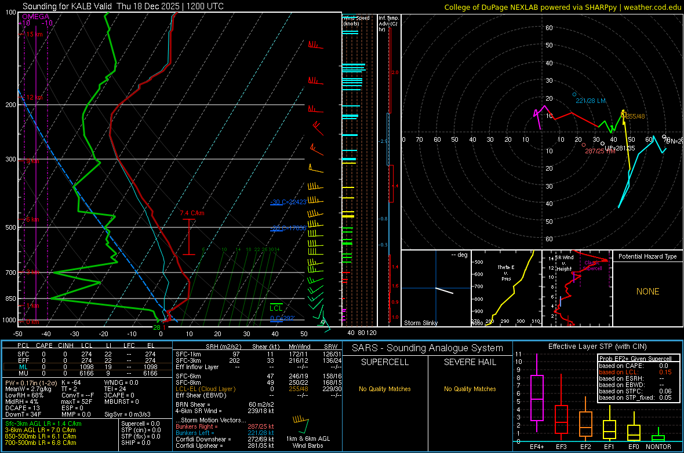
Task: Click No Quality Matches under SEVERE HAIL
Action: (470, 389)
